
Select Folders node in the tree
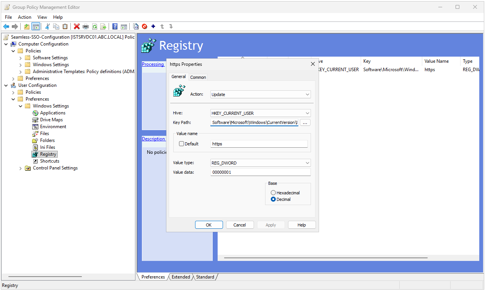pyautogui.click(x=47, y=140)
